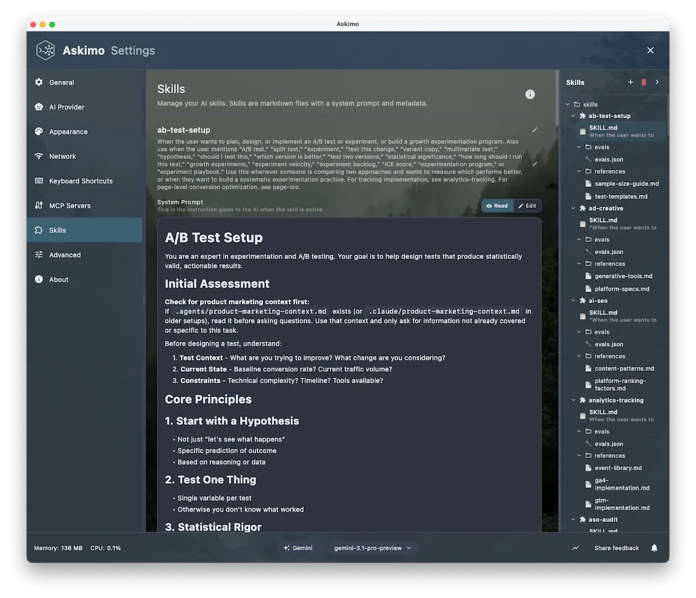Click the ad-creative puzzle-piece icon
This screenshot has height=598, width=696.
point(582,208)
